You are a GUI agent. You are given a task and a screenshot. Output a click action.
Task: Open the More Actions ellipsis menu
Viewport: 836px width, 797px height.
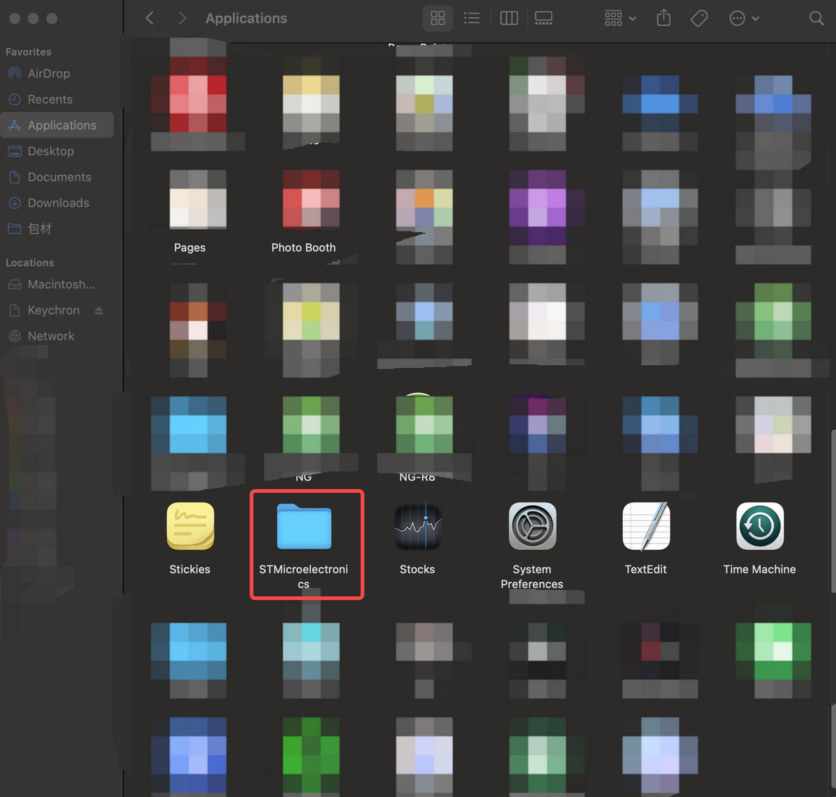743,19
